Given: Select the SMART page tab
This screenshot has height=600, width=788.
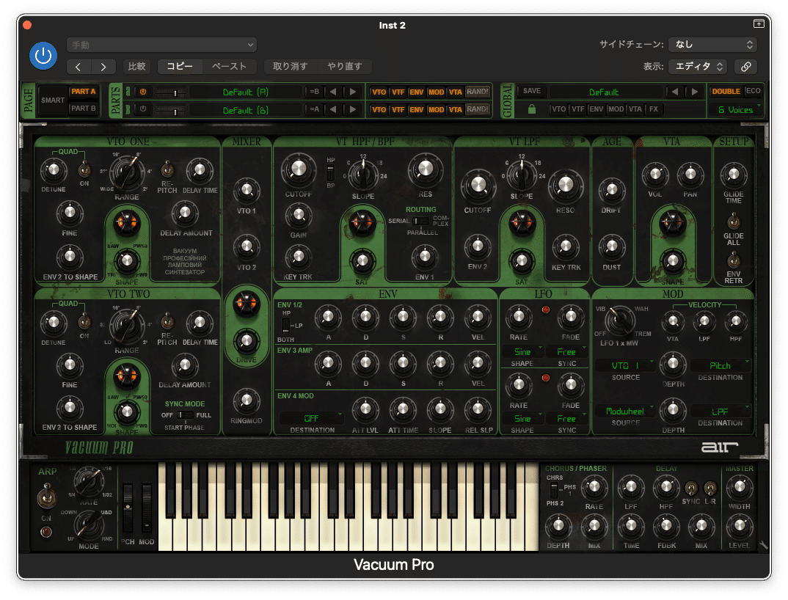Looking at the screenshot, I should 53,100.
